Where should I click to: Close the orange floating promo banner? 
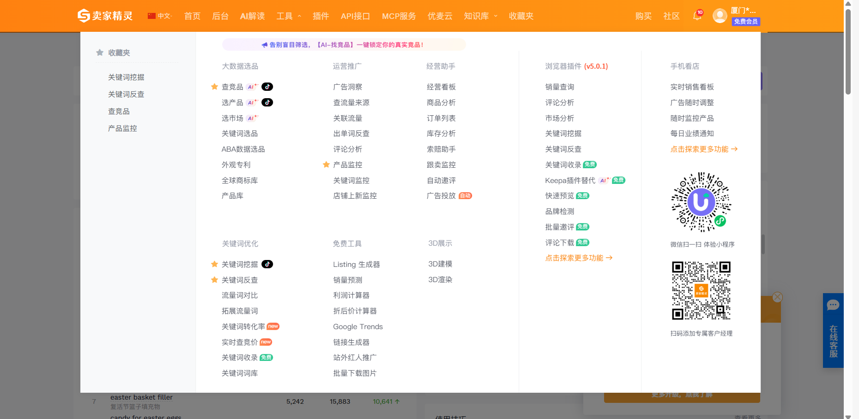tap(777, 297)
